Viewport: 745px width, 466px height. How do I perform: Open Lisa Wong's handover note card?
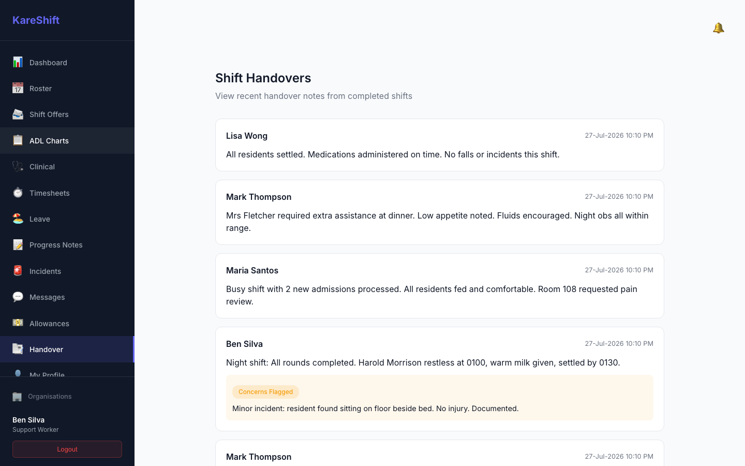click(440, 145)
